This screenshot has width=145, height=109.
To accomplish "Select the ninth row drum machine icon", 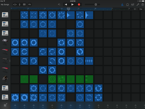I will pyautogui.click(x=5, y=88).
